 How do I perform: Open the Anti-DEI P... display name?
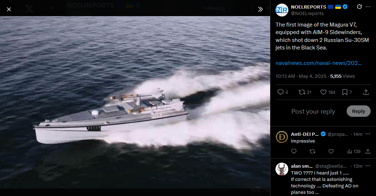[x=304, y=134]
